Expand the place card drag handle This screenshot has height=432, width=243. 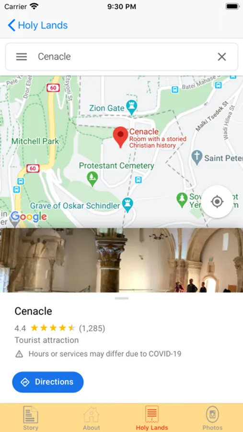pos(122,299)
